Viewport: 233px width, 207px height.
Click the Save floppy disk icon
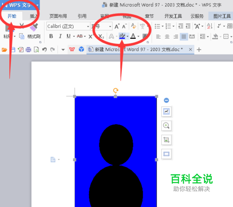point(14,50)
